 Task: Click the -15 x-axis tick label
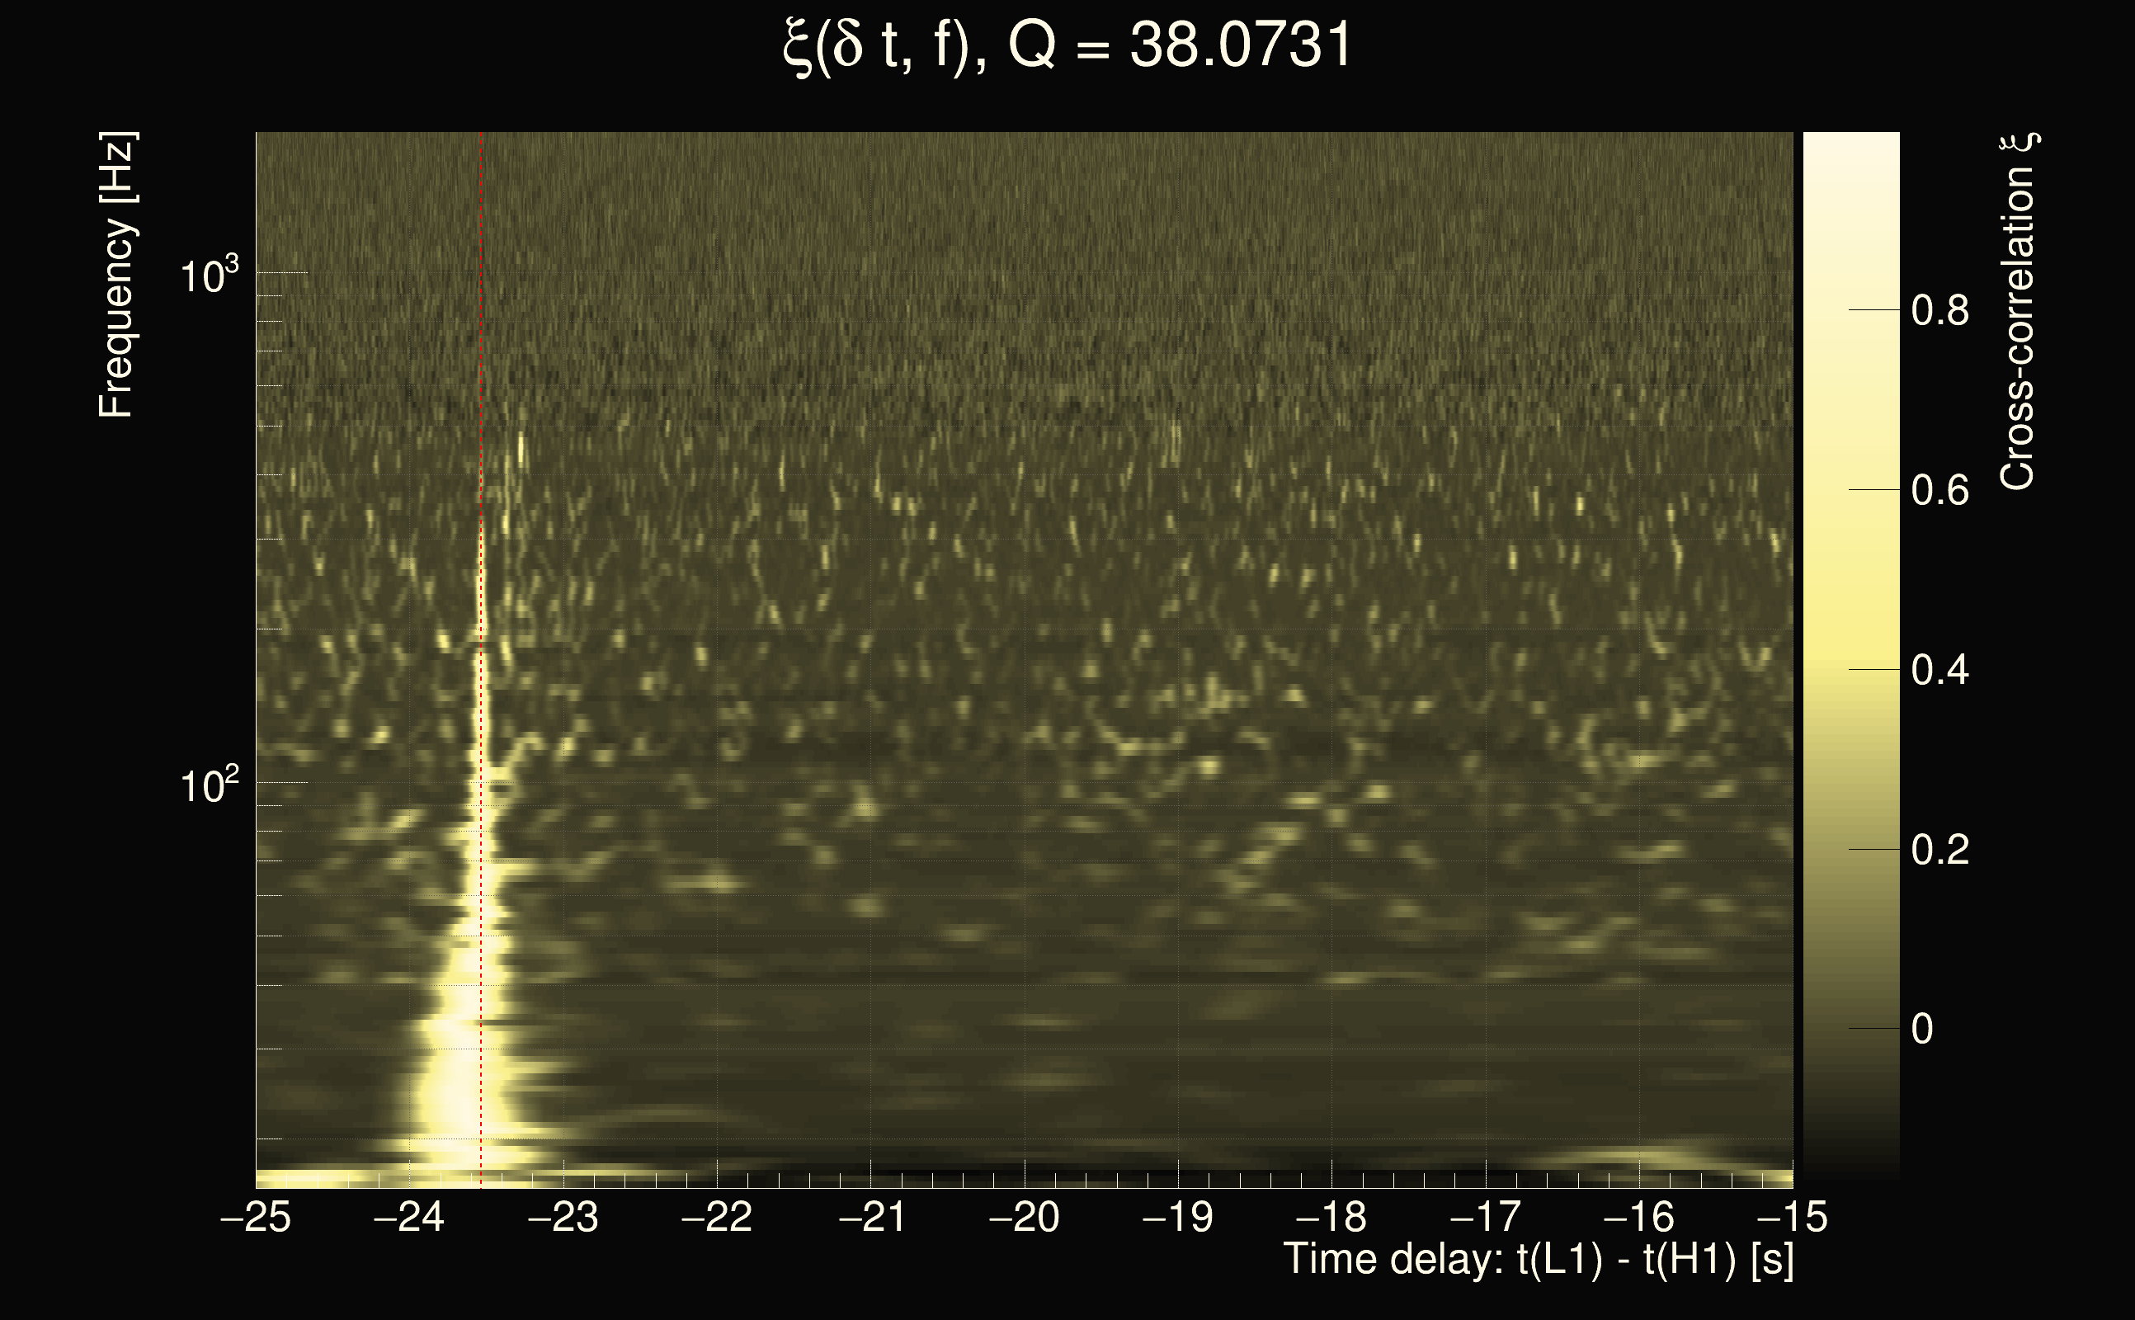1792,1217
